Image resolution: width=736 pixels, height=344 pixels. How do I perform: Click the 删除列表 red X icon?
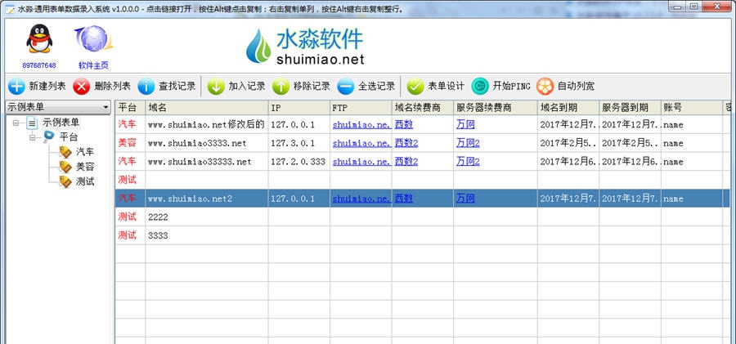[81, 87]
